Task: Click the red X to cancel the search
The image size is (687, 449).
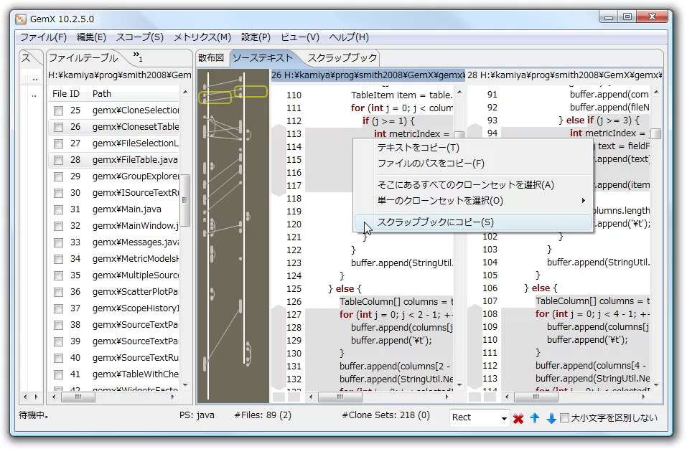Action: pos(519,418)
